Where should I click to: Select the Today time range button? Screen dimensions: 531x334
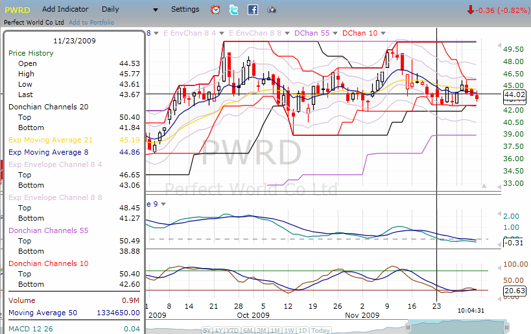point(320,330)
